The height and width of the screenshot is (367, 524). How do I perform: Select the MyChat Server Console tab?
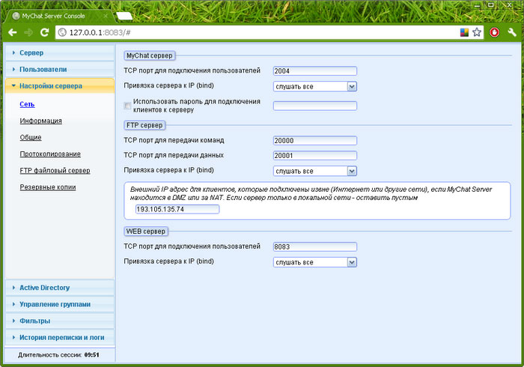(x=58, y=16)
